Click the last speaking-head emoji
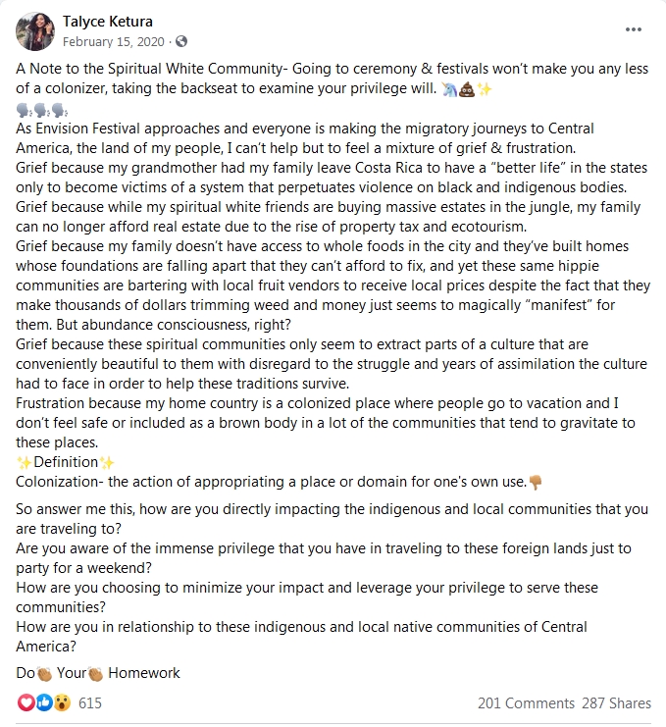Screen dimensions: 666x727 pyautogui.click(x=59, y=110)
